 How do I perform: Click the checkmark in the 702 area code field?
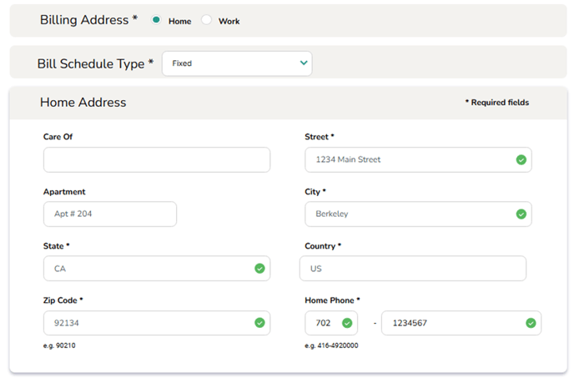347,323
